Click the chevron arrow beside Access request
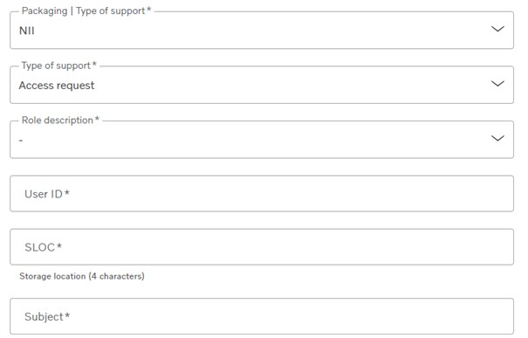 (497, 84)
